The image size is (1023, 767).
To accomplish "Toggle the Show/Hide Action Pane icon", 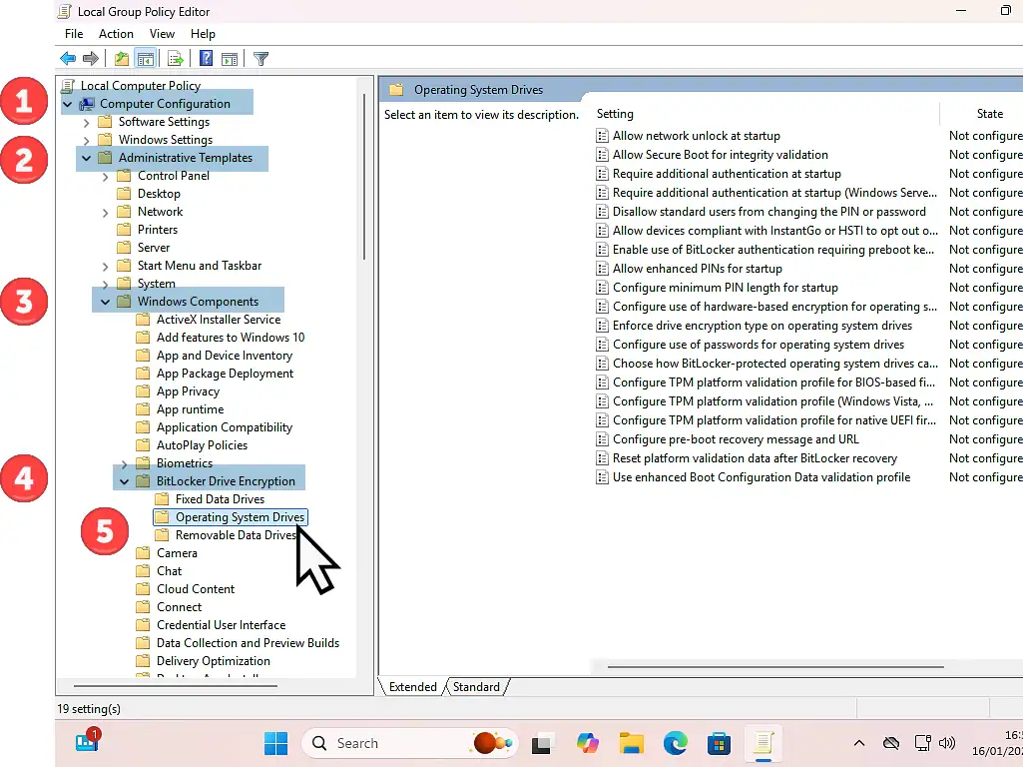I will pyautogui.click(x=231, y=58).
